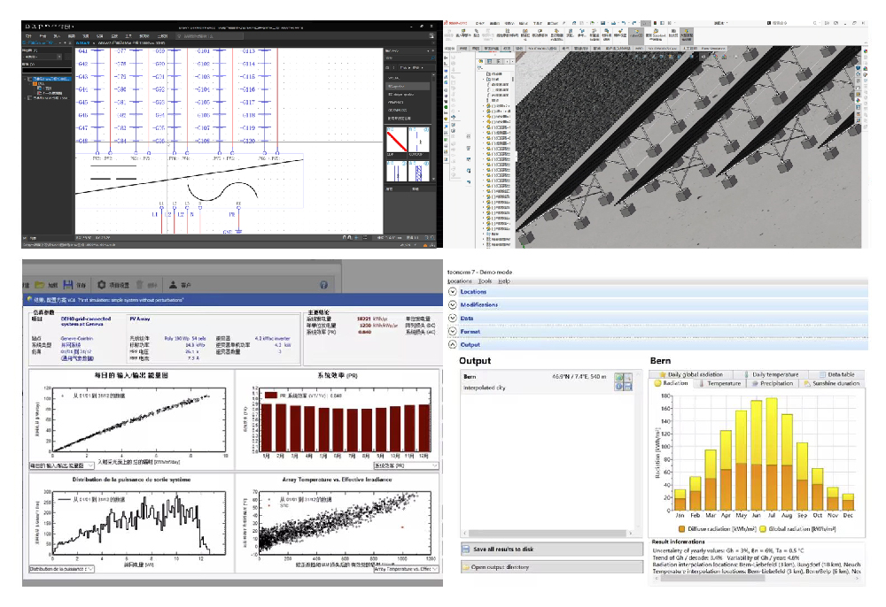Click the blue help question mark icon
The height and width of the screenshot is (607, 886).
323,285
